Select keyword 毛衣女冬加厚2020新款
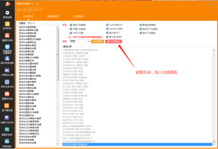The image size is (218, 149). pos(30,76)
